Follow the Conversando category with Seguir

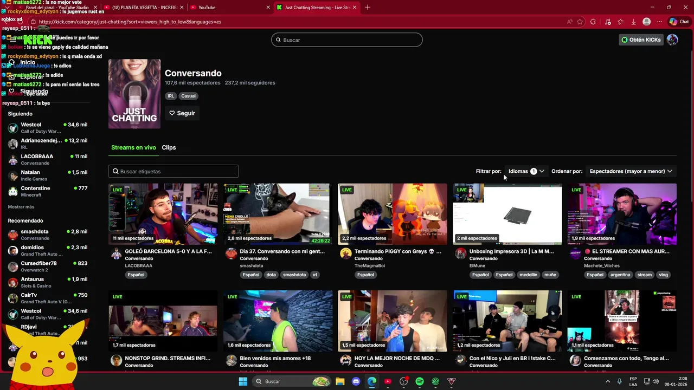[x=182, y=113]
